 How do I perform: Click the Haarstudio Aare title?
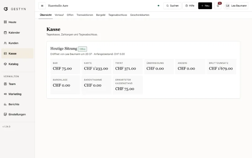(58, 6)
